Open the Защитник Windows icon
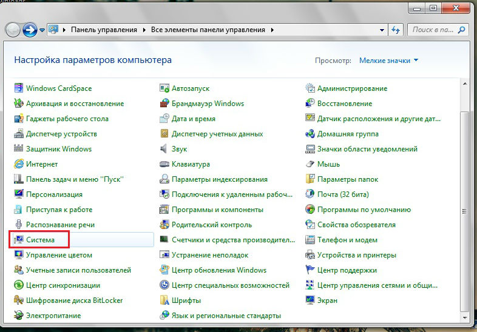The width and height of the screenshot is (477, 332). 19,149
